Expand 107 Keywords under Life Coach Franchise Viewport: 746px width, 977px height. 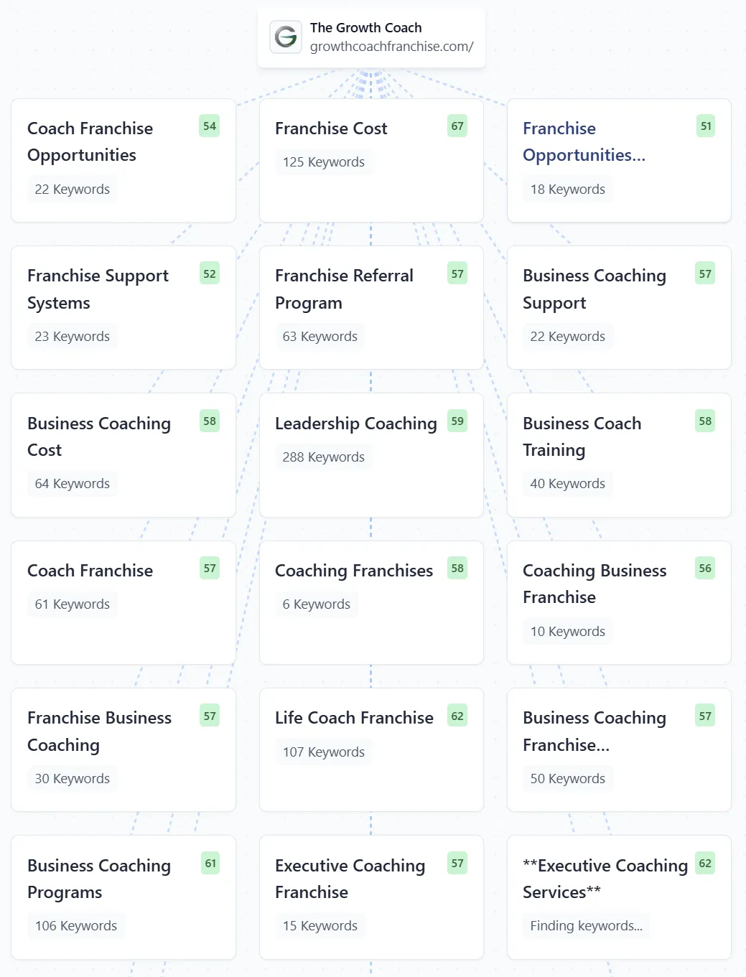pyautogui.click(x=324, y=752)
